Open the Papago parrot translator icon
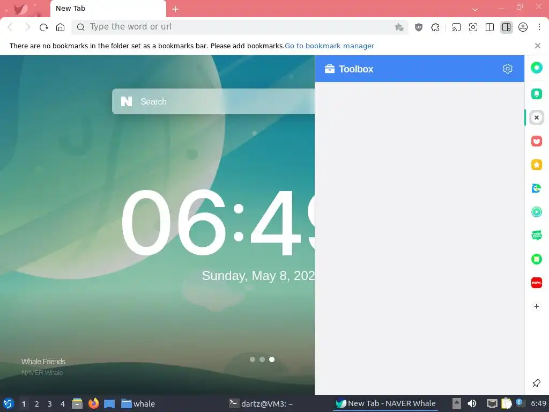The height and width of the screenshot is (412, 549). tap(536, 188)
